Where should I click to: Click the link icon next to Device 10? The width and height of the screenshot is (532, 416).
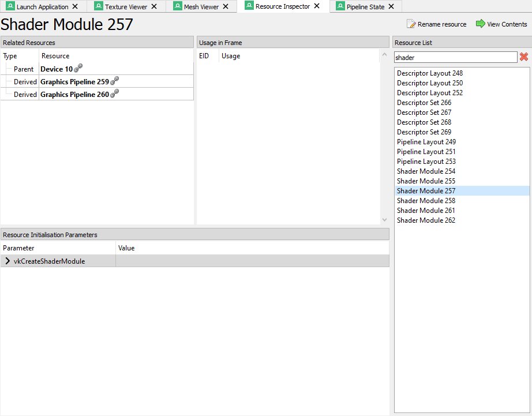point(78,69)
